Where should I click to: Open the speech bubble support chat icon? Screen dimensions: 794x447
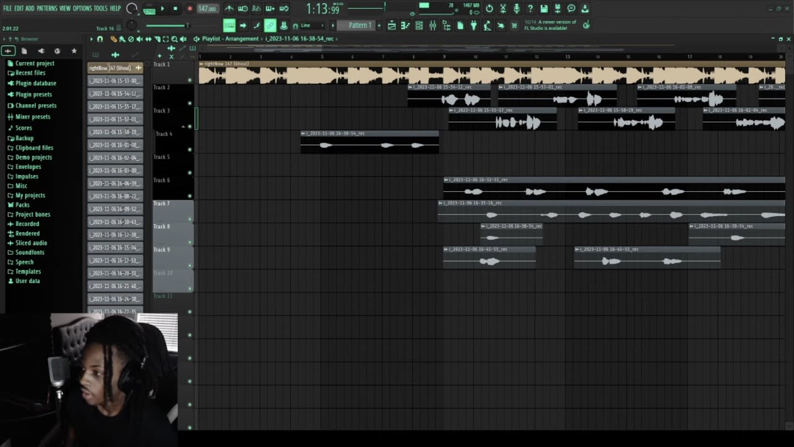(x=571, y=9)
